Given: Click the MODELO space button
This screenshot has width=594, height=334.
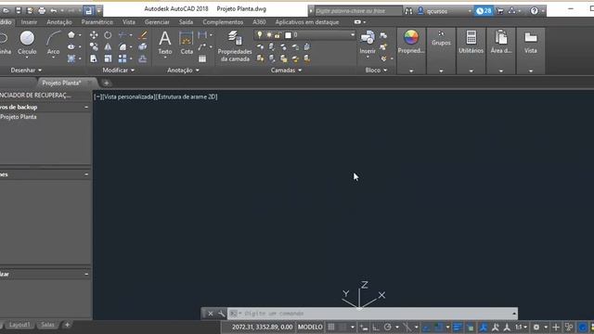Looking at the screenshot, I should (310, 327).
